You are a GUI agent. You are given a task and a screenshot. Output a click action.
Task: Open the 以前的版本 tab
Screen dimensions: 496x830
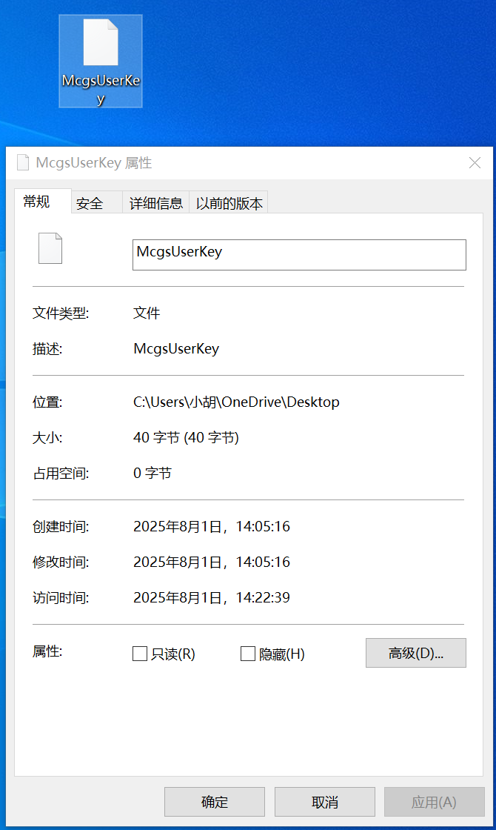point(229,204)
